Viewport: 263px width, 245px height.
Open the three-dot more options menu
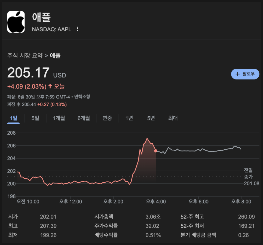[x=78, y=29]
